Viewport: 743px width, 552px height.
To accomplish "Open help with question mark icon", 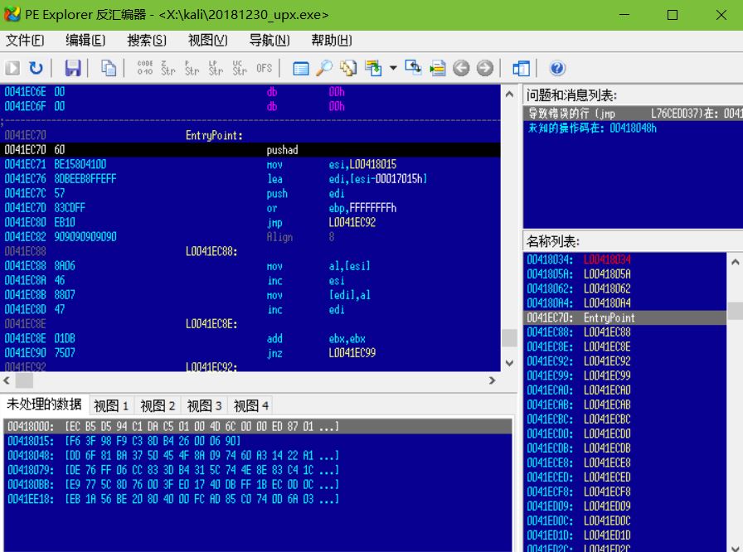I will pyautogui.click(x=557, y=68).
